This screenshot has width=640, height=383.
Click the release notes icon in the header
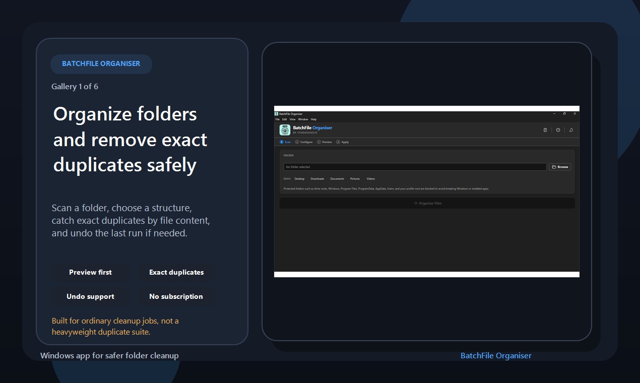pyautogui.click(x=545, y=130)
